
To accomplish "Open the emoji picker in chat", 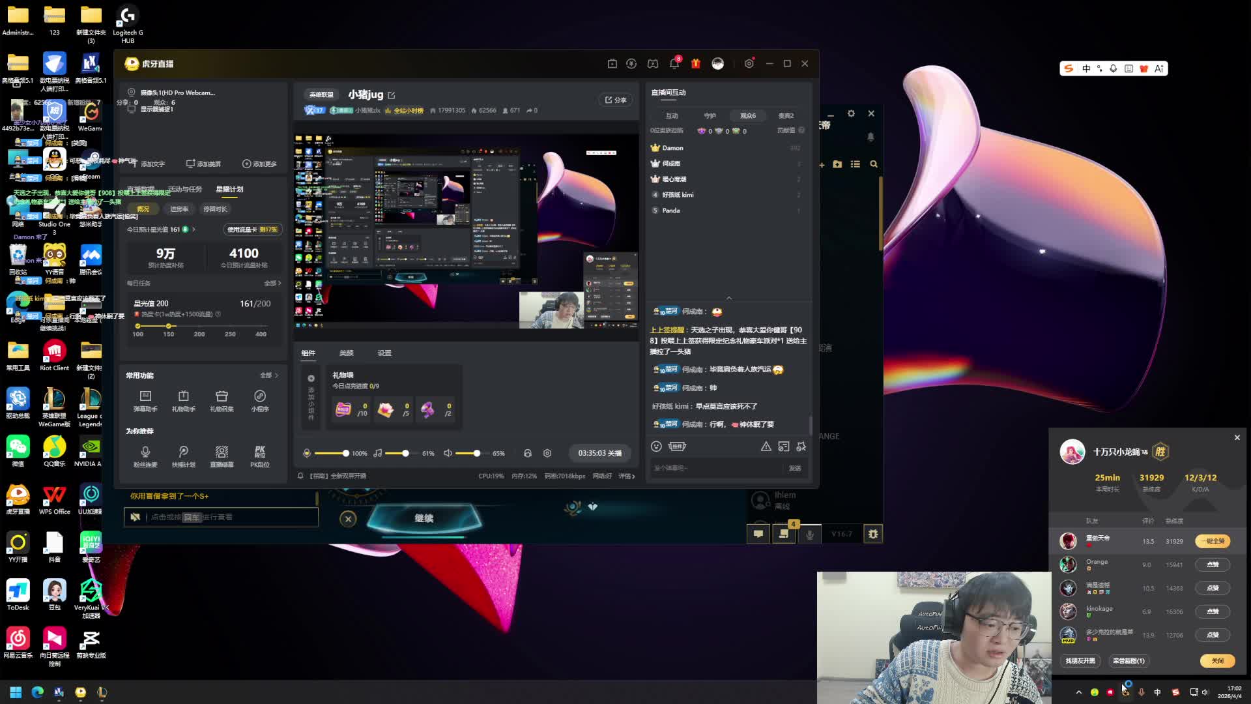I will point(656,447).
